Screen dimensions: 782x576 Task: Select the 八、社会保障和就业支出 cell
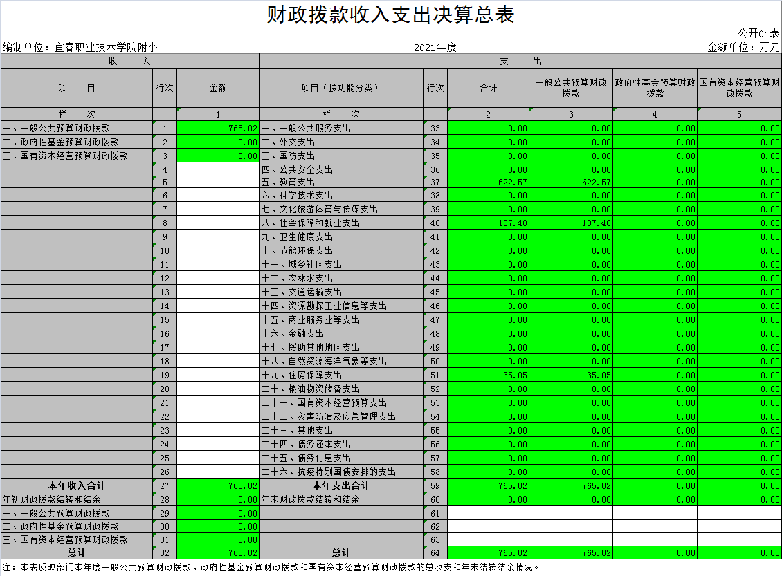click(x=311, y=223)
